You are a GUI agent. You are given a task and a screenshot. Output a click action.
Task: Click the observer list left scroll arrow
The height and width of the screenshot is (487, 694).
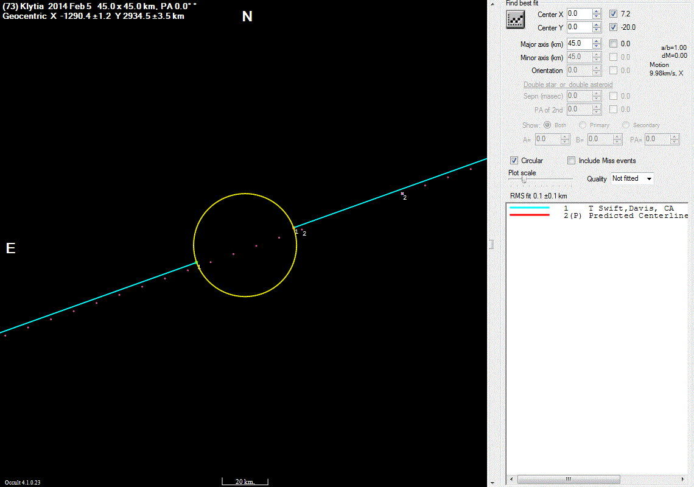pyautogui.click(x=511, y=479)
